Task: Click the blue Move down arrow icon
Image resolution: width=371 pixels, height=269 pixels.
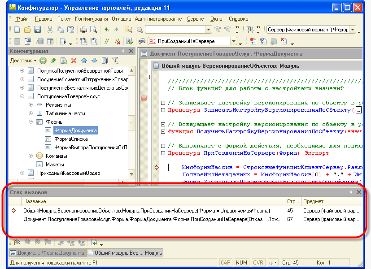Action: (x=94, y=61)
